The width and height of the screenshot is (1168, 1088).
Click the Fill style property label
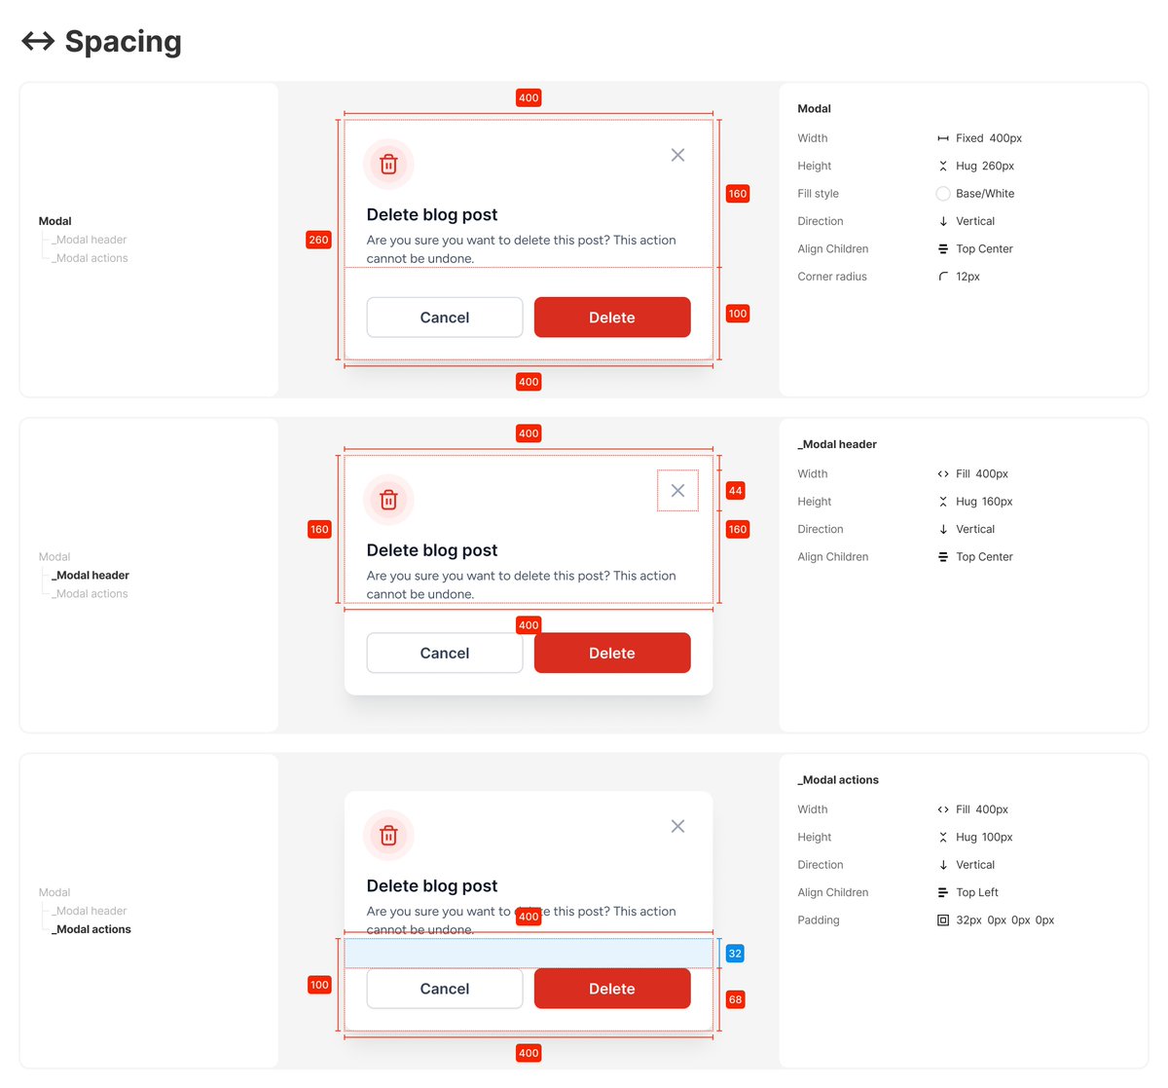[819, 194]
